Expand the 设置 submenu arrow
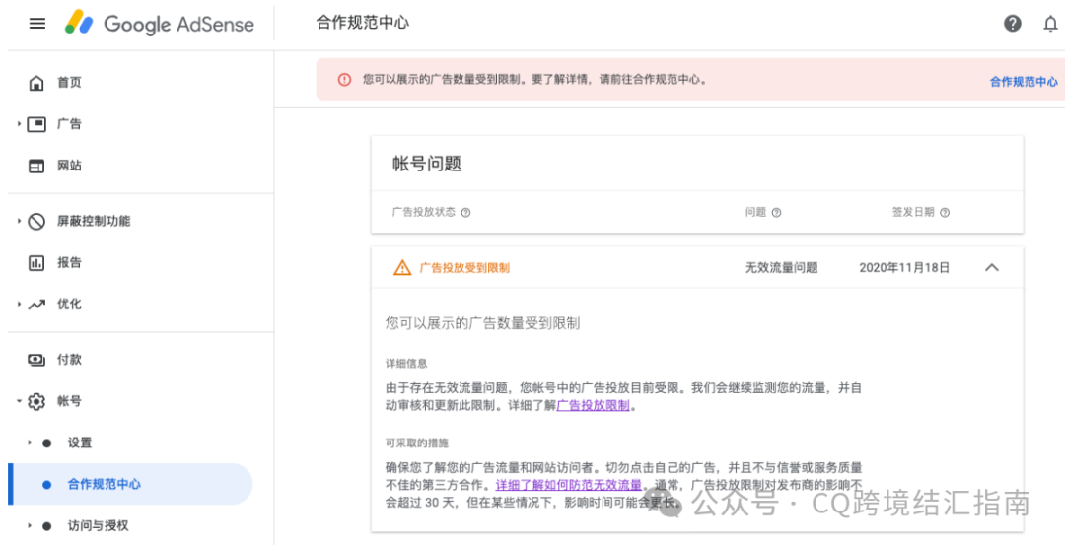Image resolution: width=1065 pixels, height=545 pixels. (x=30, y=443)
